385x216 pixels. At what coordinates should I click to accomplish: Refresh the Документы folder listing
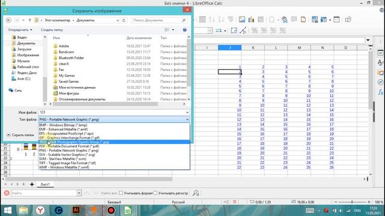[x=124, y=20]
